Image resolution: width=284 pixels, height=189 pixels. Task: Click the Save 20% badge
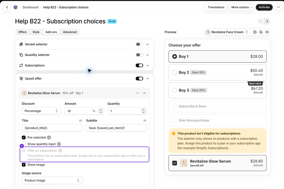click(x=199, y=90)
